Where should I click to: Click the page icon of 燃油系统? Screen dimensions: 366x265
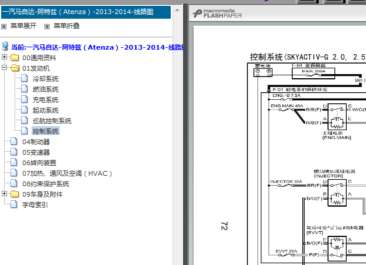[25, 89]
